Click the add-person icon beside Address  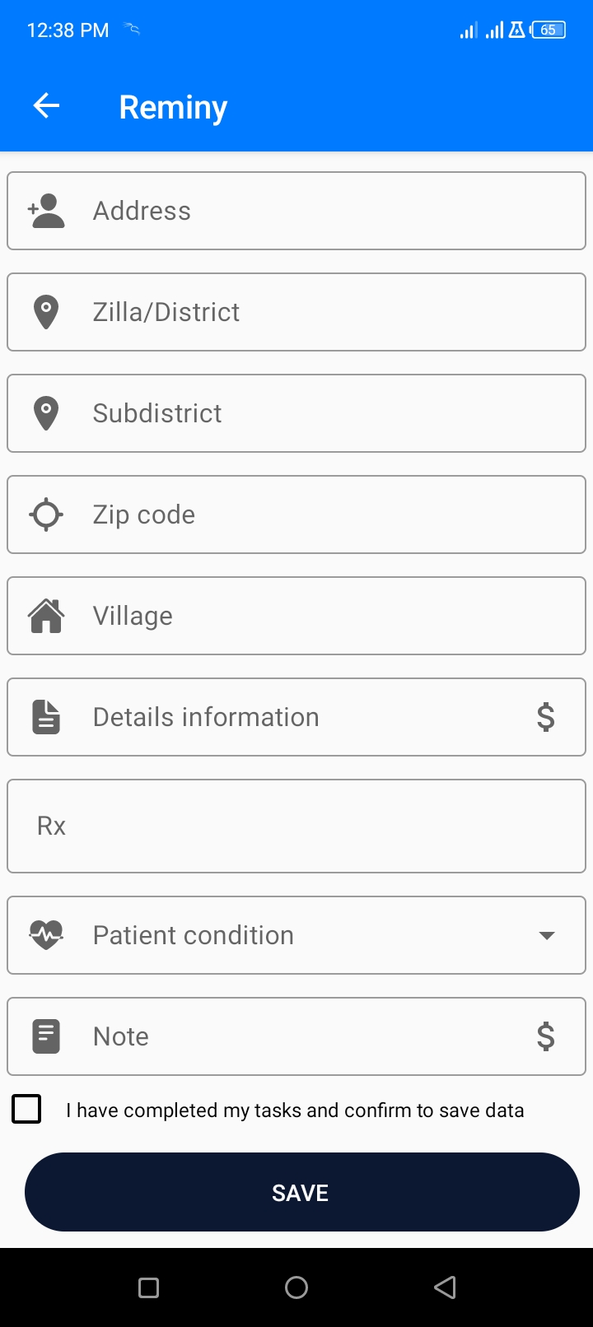click(x=46, y=211)
